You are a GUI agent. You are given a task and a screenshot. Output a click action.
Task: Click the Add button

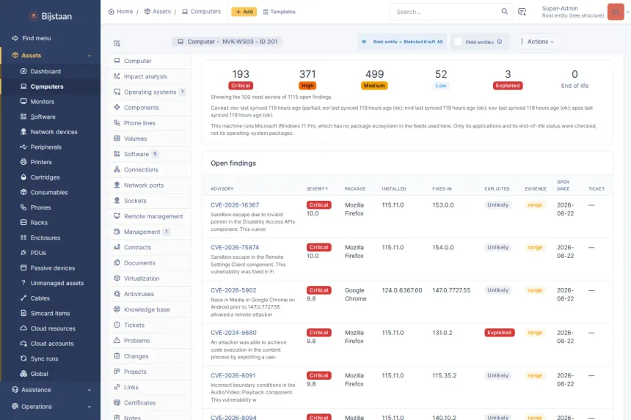click(244, 12)
